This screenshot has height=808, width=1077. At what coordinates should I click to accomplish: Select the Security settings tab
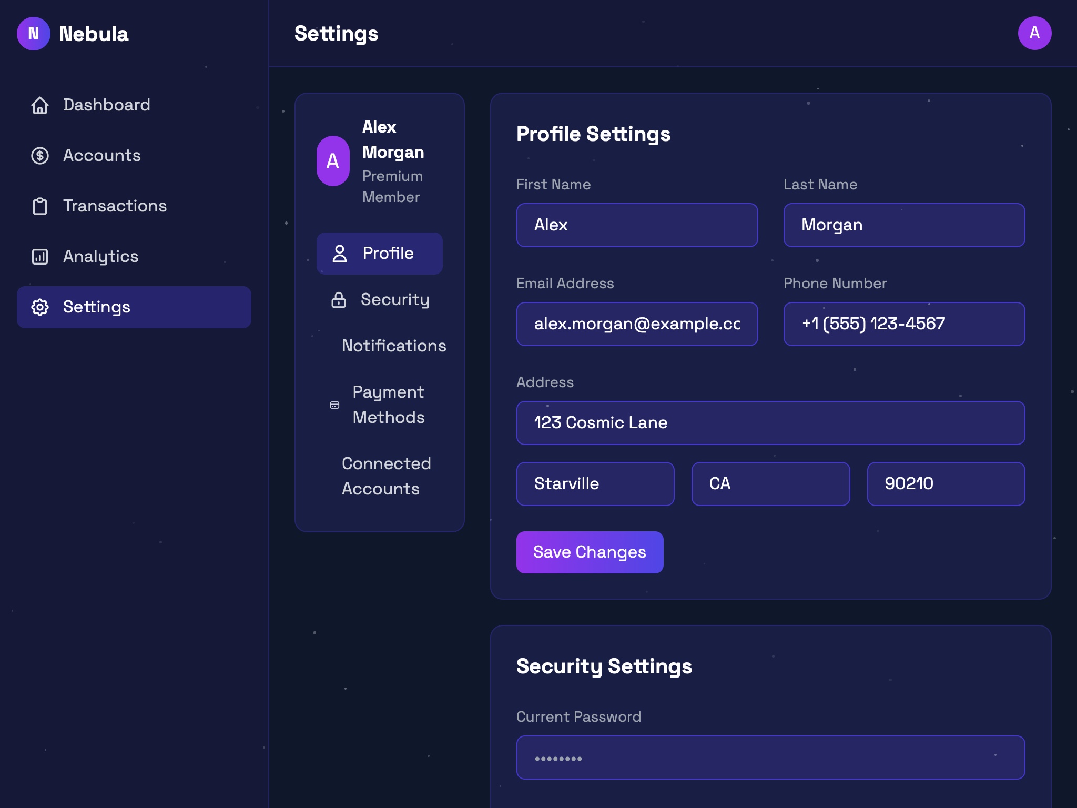click(x=394, y=300)
